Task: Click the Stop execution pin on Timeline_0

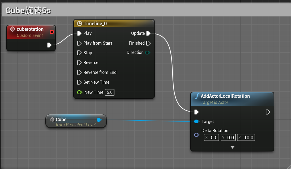Action: pos(79,53)
